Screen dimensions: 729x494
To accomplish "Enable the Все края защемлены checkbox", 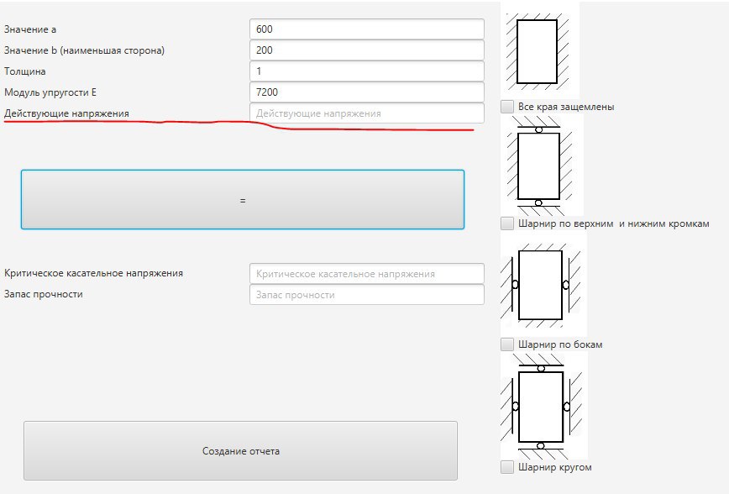I will [x=507, y=107].
